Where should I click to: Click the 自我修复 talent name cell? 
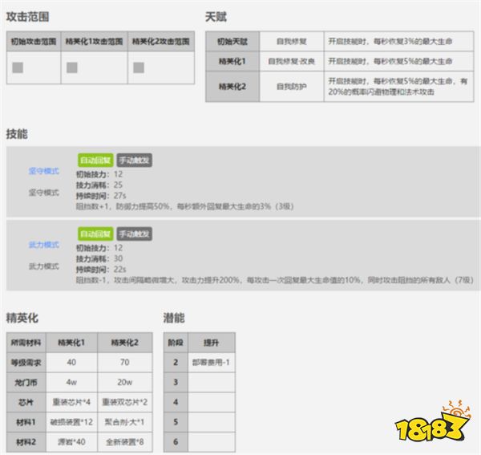[x=291, y=39]
